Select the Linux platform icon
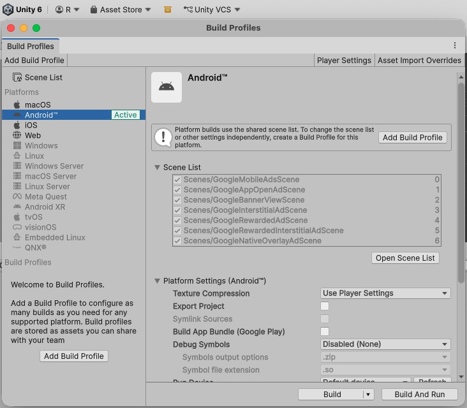This screenshot has height=408, width=467. click(x=17, y=156)
